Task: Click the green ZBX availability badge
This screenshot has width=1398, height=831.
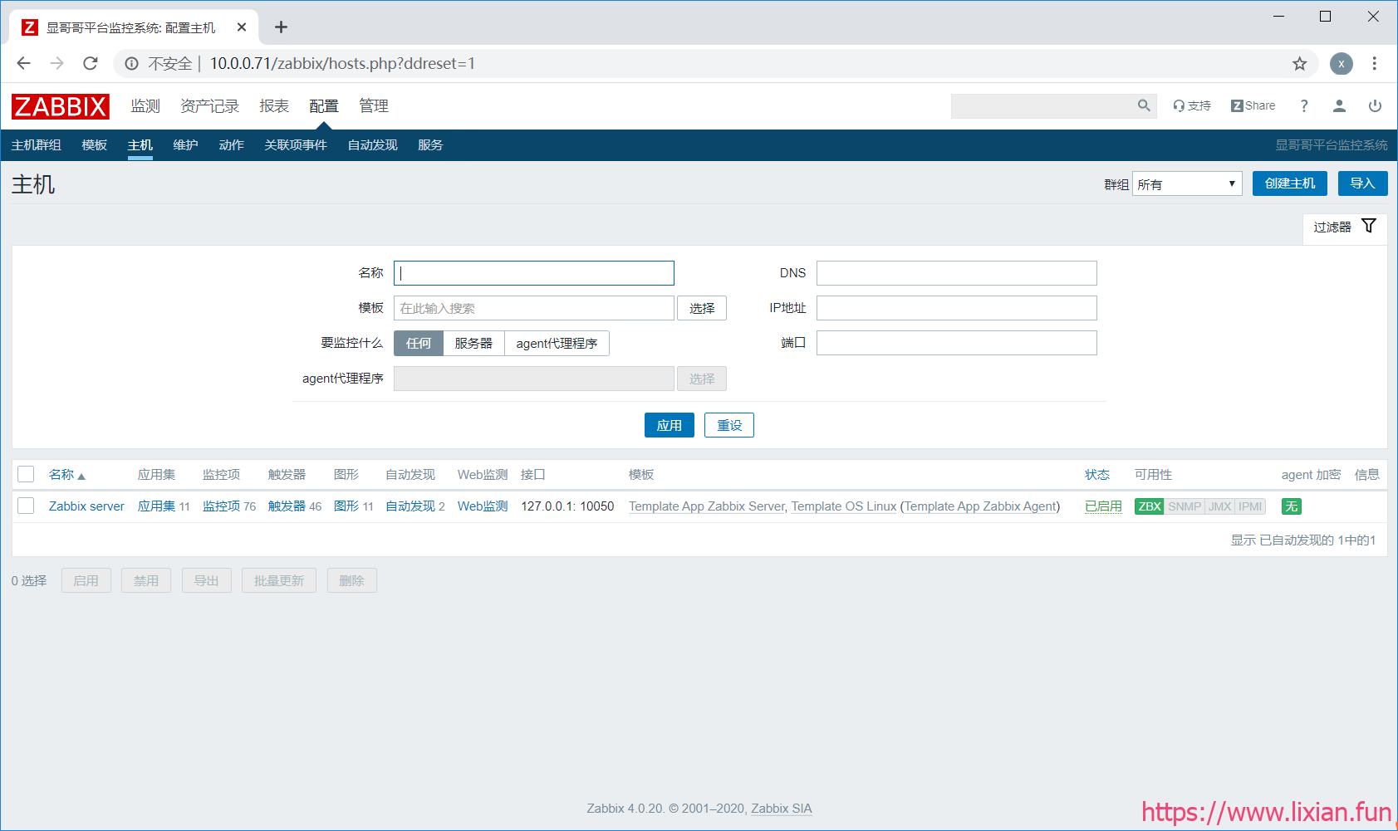Action: [1150, 506]
